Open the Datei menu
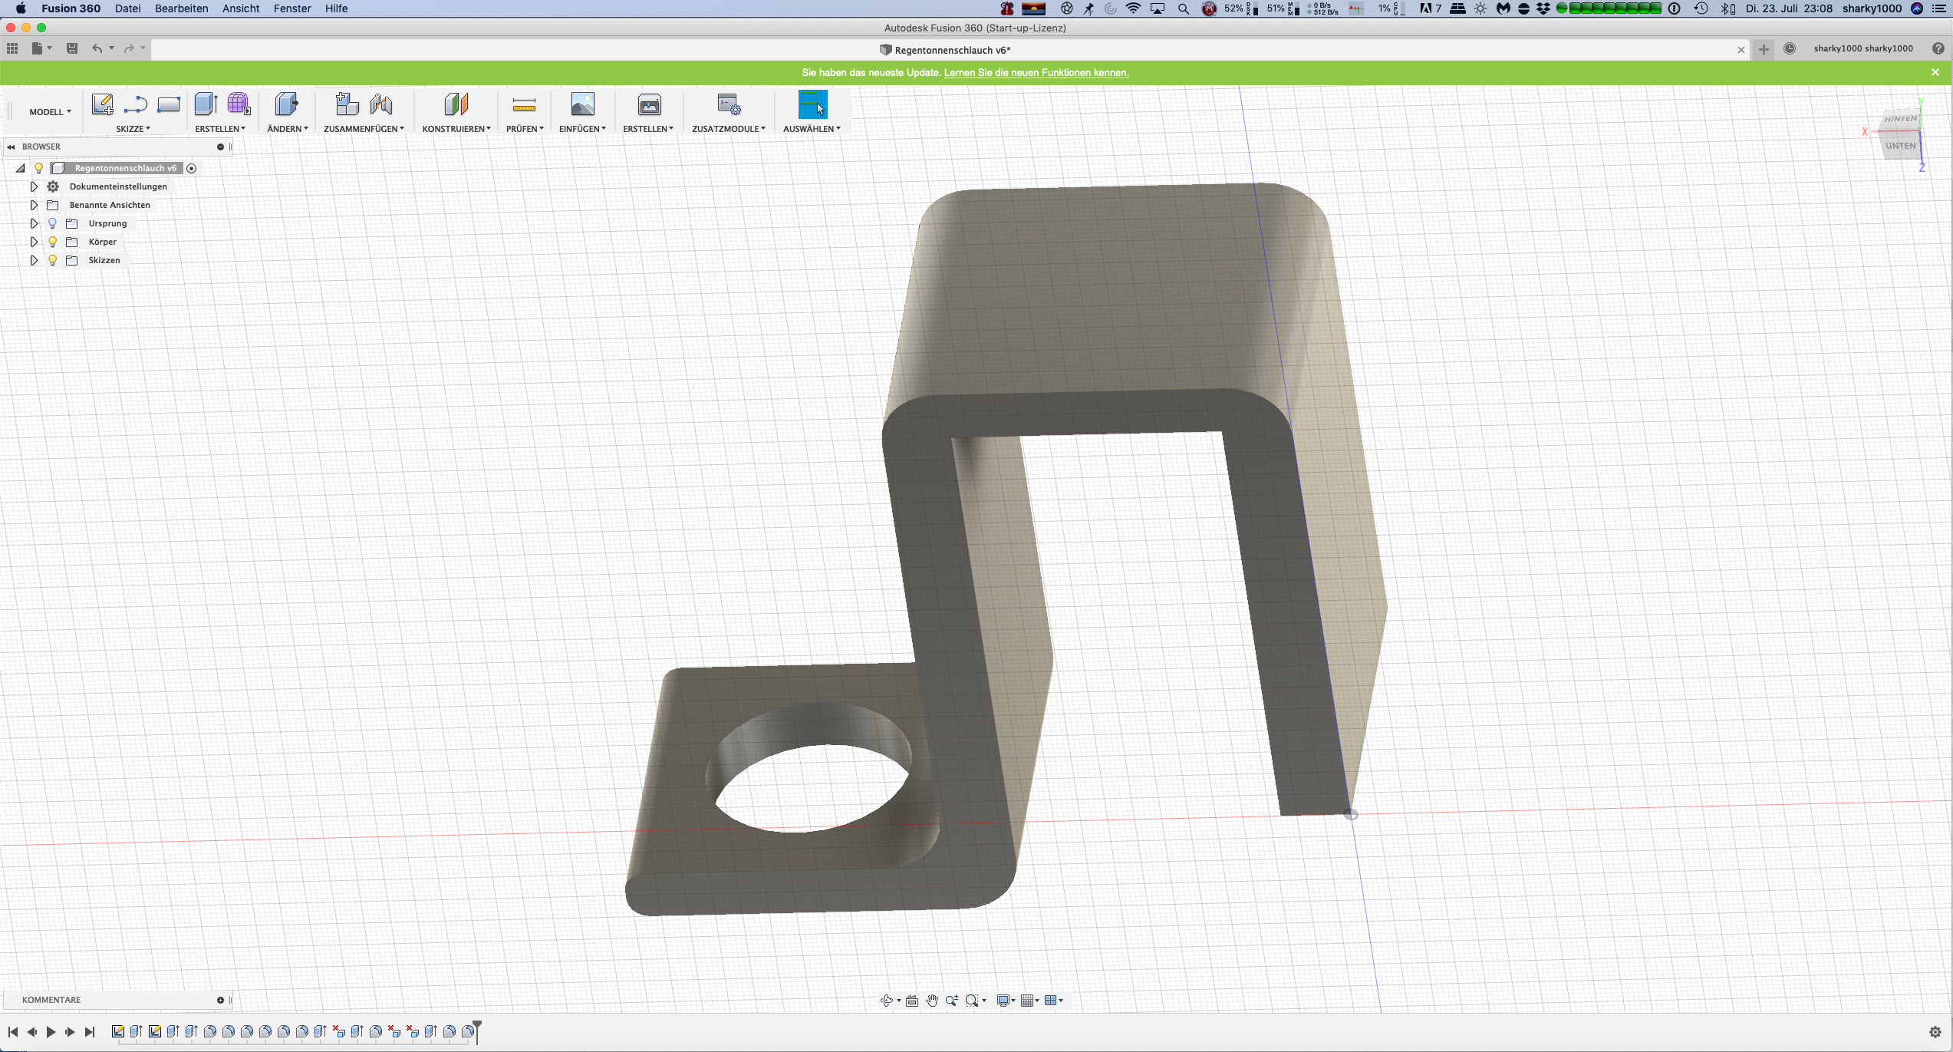The height and width of the screenshot is (1052, 1953). coord(127,8)
